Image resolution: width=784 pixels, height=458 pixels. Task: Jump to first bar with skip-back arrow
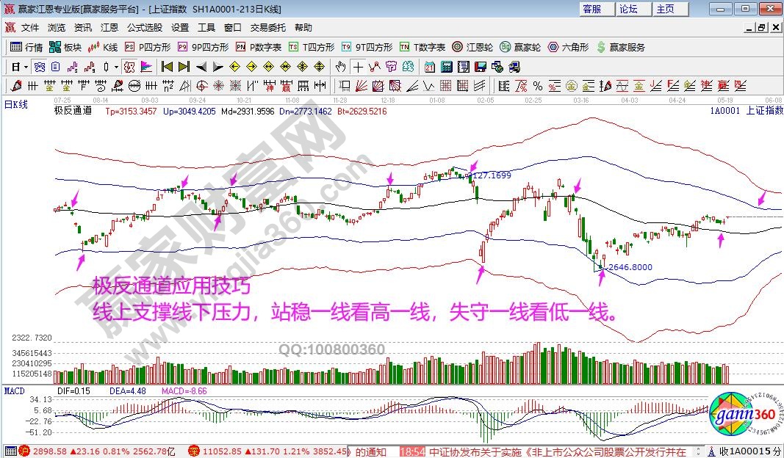[x=167, y=67]
